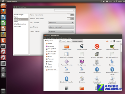Open the andrei user menu
The width and height of the screenshot is (125, 94).
pyautogui.click(x=119, y=1)
